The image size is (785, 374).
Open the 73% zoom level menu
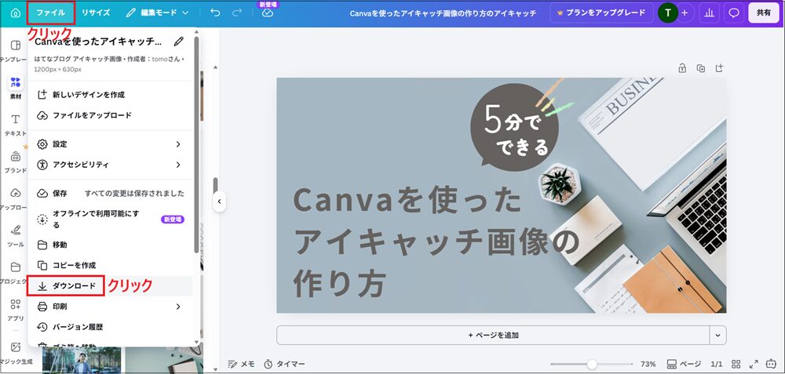(648, 364)
